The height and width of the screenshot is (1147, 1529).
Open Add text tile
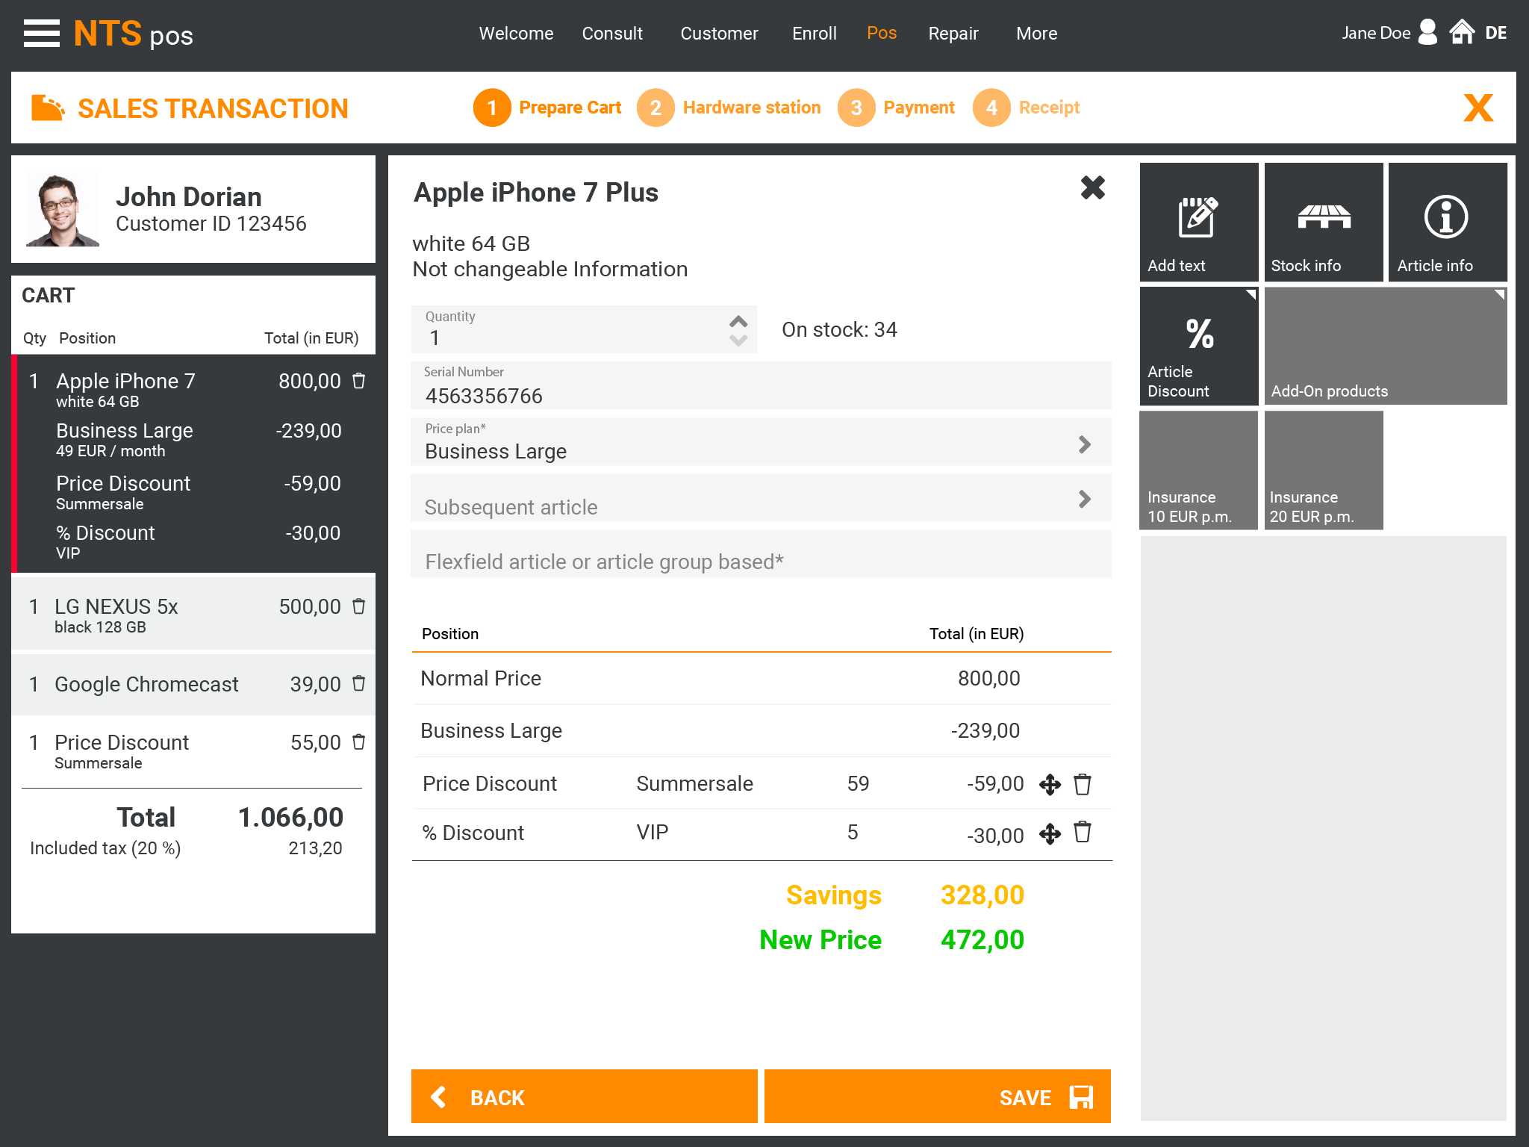[x=1198, y=222]
